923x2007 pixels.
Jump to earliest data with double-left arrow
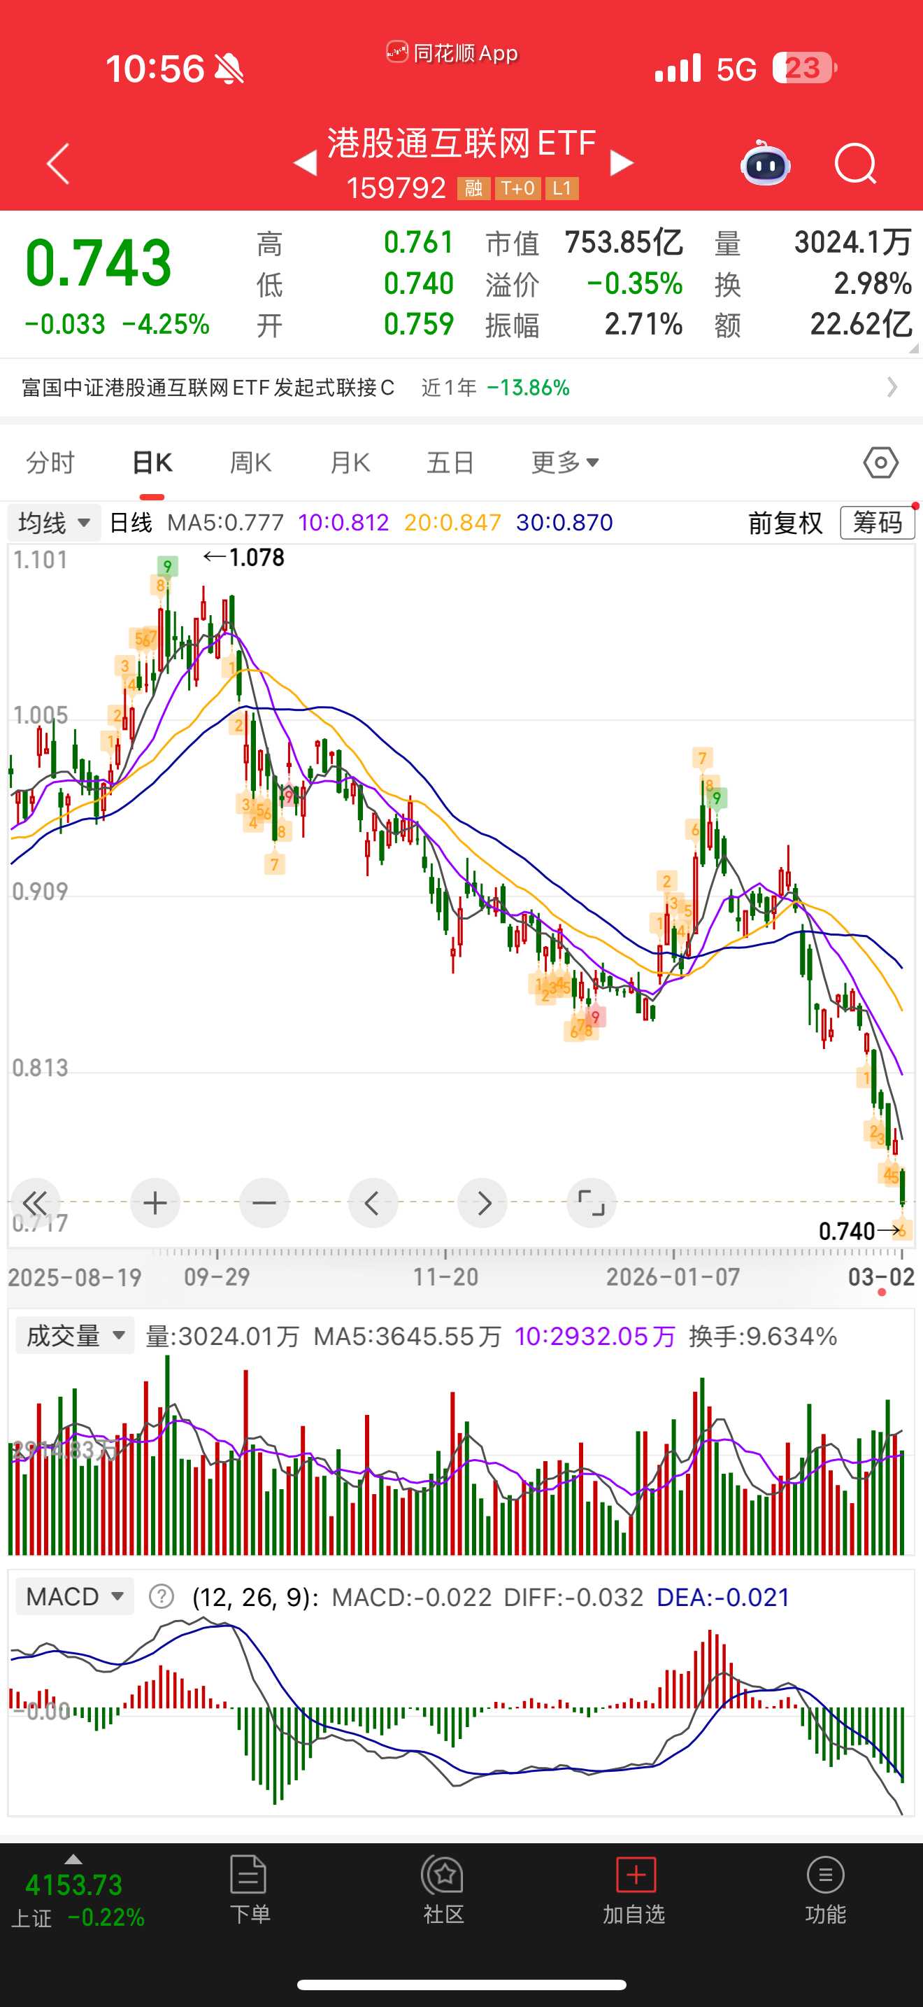click(36, 1203)
